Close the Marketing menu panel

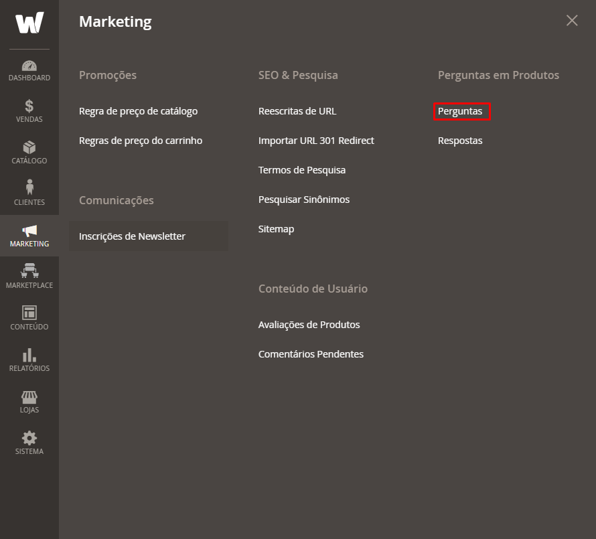click(x=572, y=21)
